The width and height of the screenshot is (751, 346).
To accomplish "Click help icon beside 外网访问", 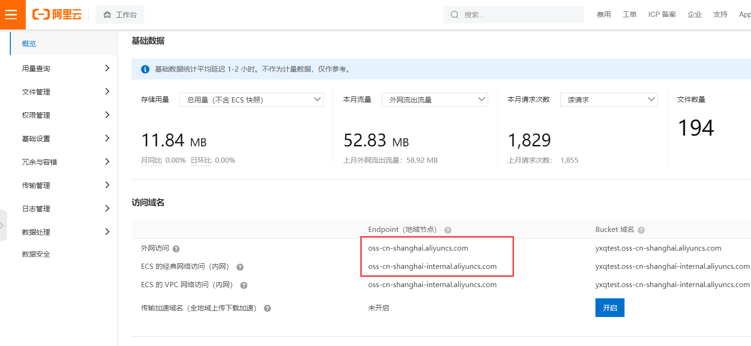I will click(x=176, y=249).
